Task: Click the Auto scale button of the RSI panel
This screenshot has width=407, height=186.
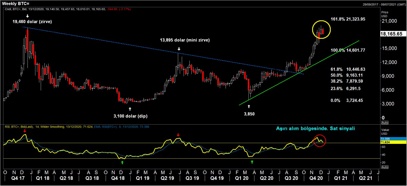Action: point(384,167)
